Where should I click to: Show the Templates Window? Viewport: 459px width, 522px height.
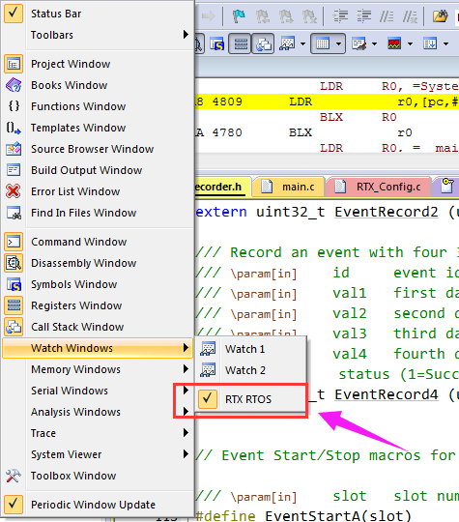(x=98, y=128)
